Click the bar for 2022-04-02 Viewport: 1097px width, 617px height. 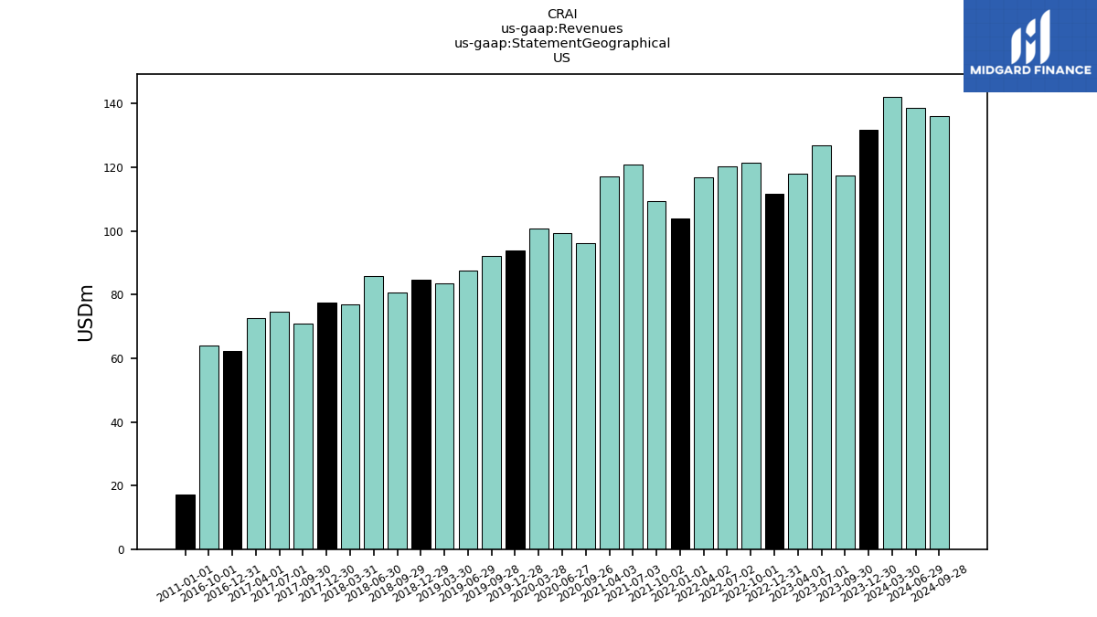(x=704, y=363)
